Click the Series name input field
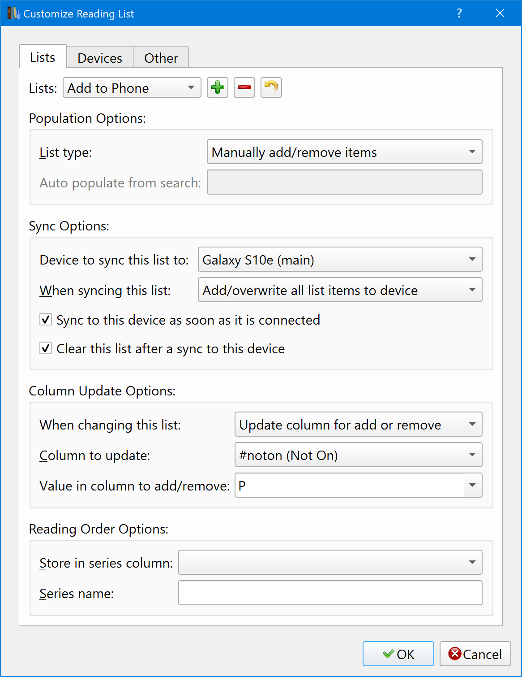522x677 pixels. click(330, 593)
